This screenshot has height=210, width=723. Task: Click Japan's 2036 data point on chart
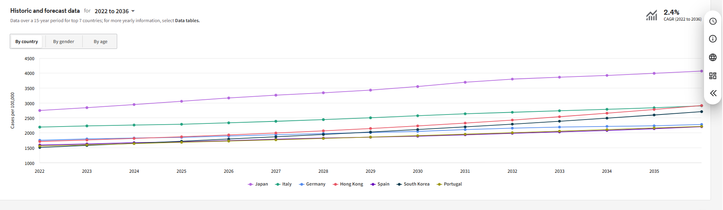tap(701, 71)
